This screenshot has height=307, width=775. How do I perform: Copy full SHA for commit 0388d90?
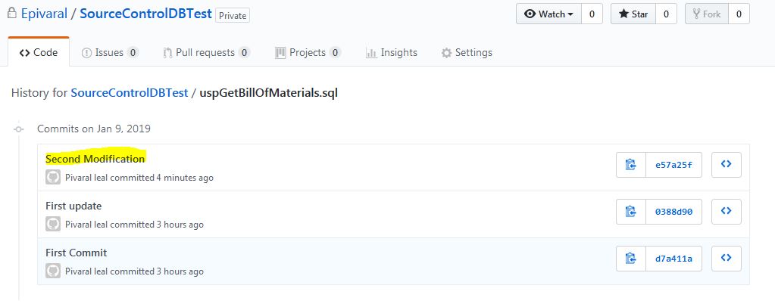point(631,211)
